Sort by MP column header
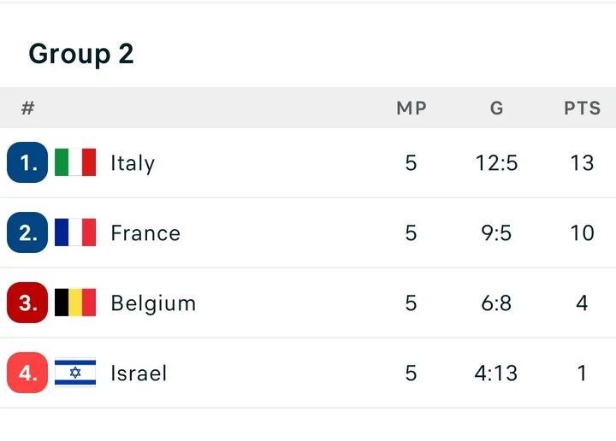The height and width of the screenshot is (441, 616). coord(411,109)
